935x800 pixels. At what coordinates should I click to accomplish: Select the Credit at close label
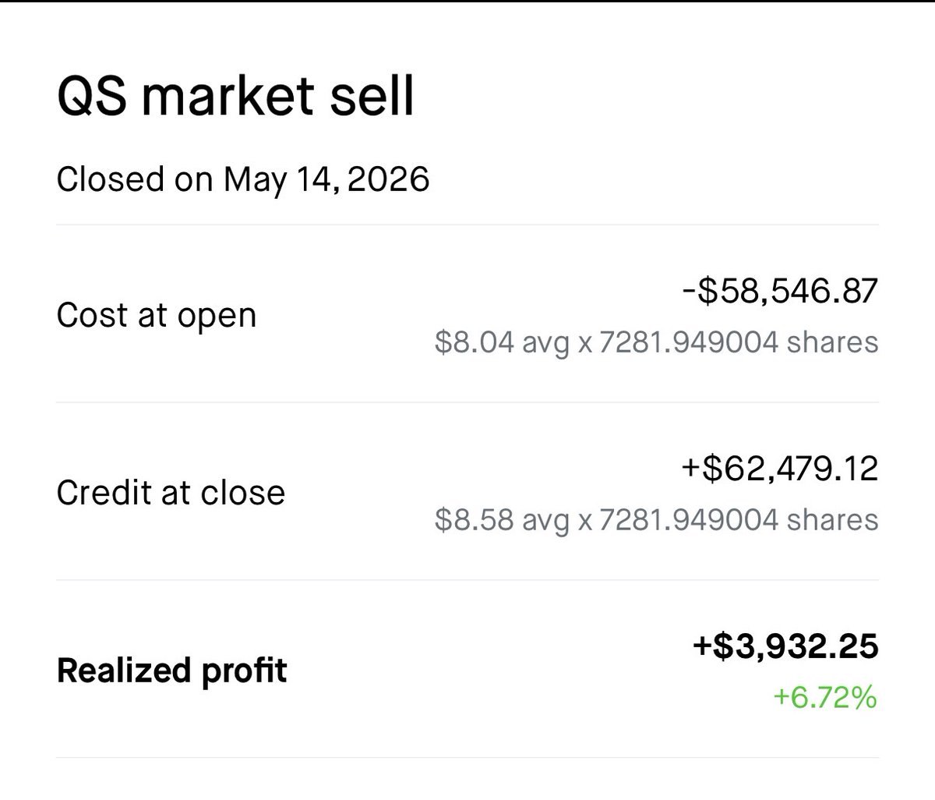171,493
